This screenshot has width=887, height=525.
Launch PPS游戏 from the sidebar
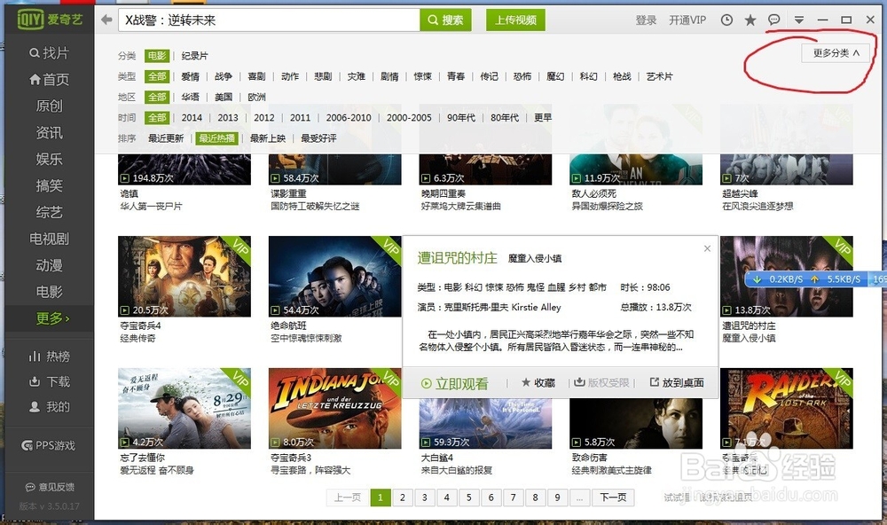tap(48, 444)
